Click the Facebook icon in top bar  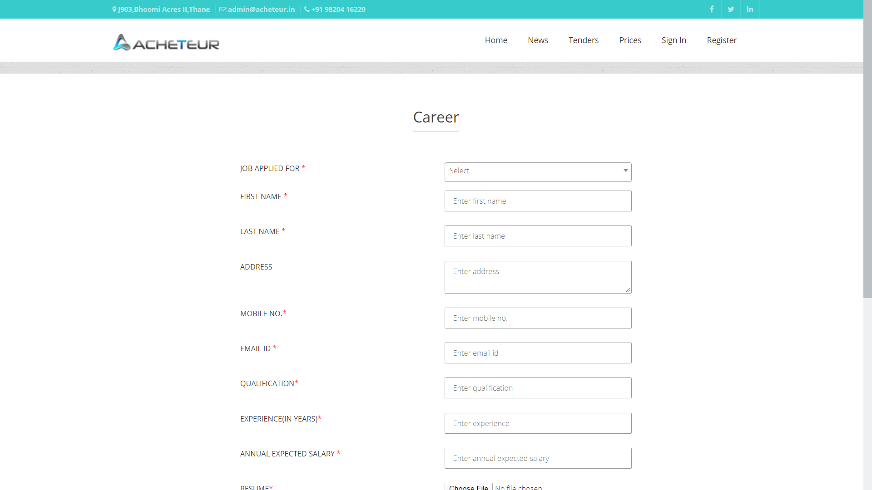[x=712, y=9]
